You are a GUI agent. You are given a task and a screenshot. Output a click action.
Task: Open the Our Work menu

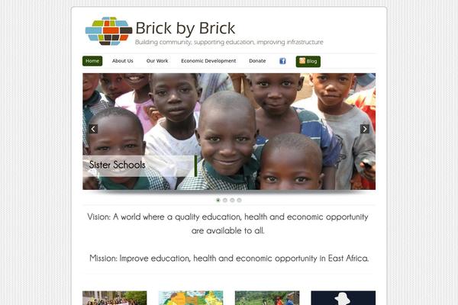pyautogui.click(x=157, y=61)
